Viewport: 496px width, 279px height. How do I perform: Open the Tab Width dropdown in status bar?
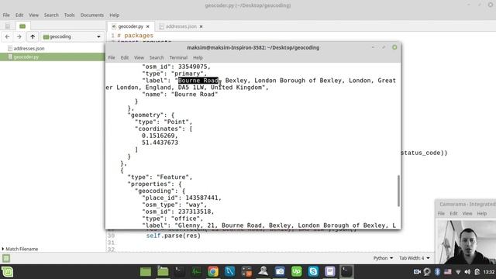(x=414, y=258)
